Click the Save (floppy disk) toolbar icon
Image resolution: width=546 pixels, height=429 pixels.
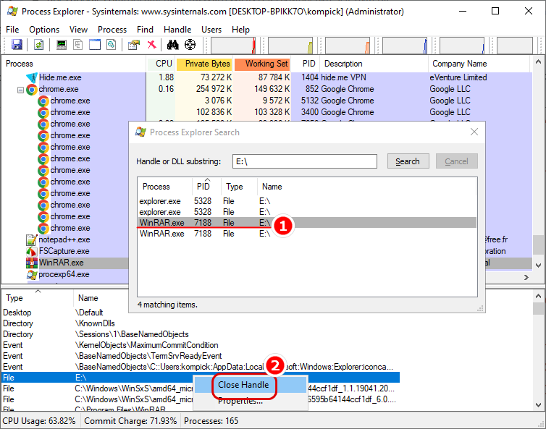[17, 45]
